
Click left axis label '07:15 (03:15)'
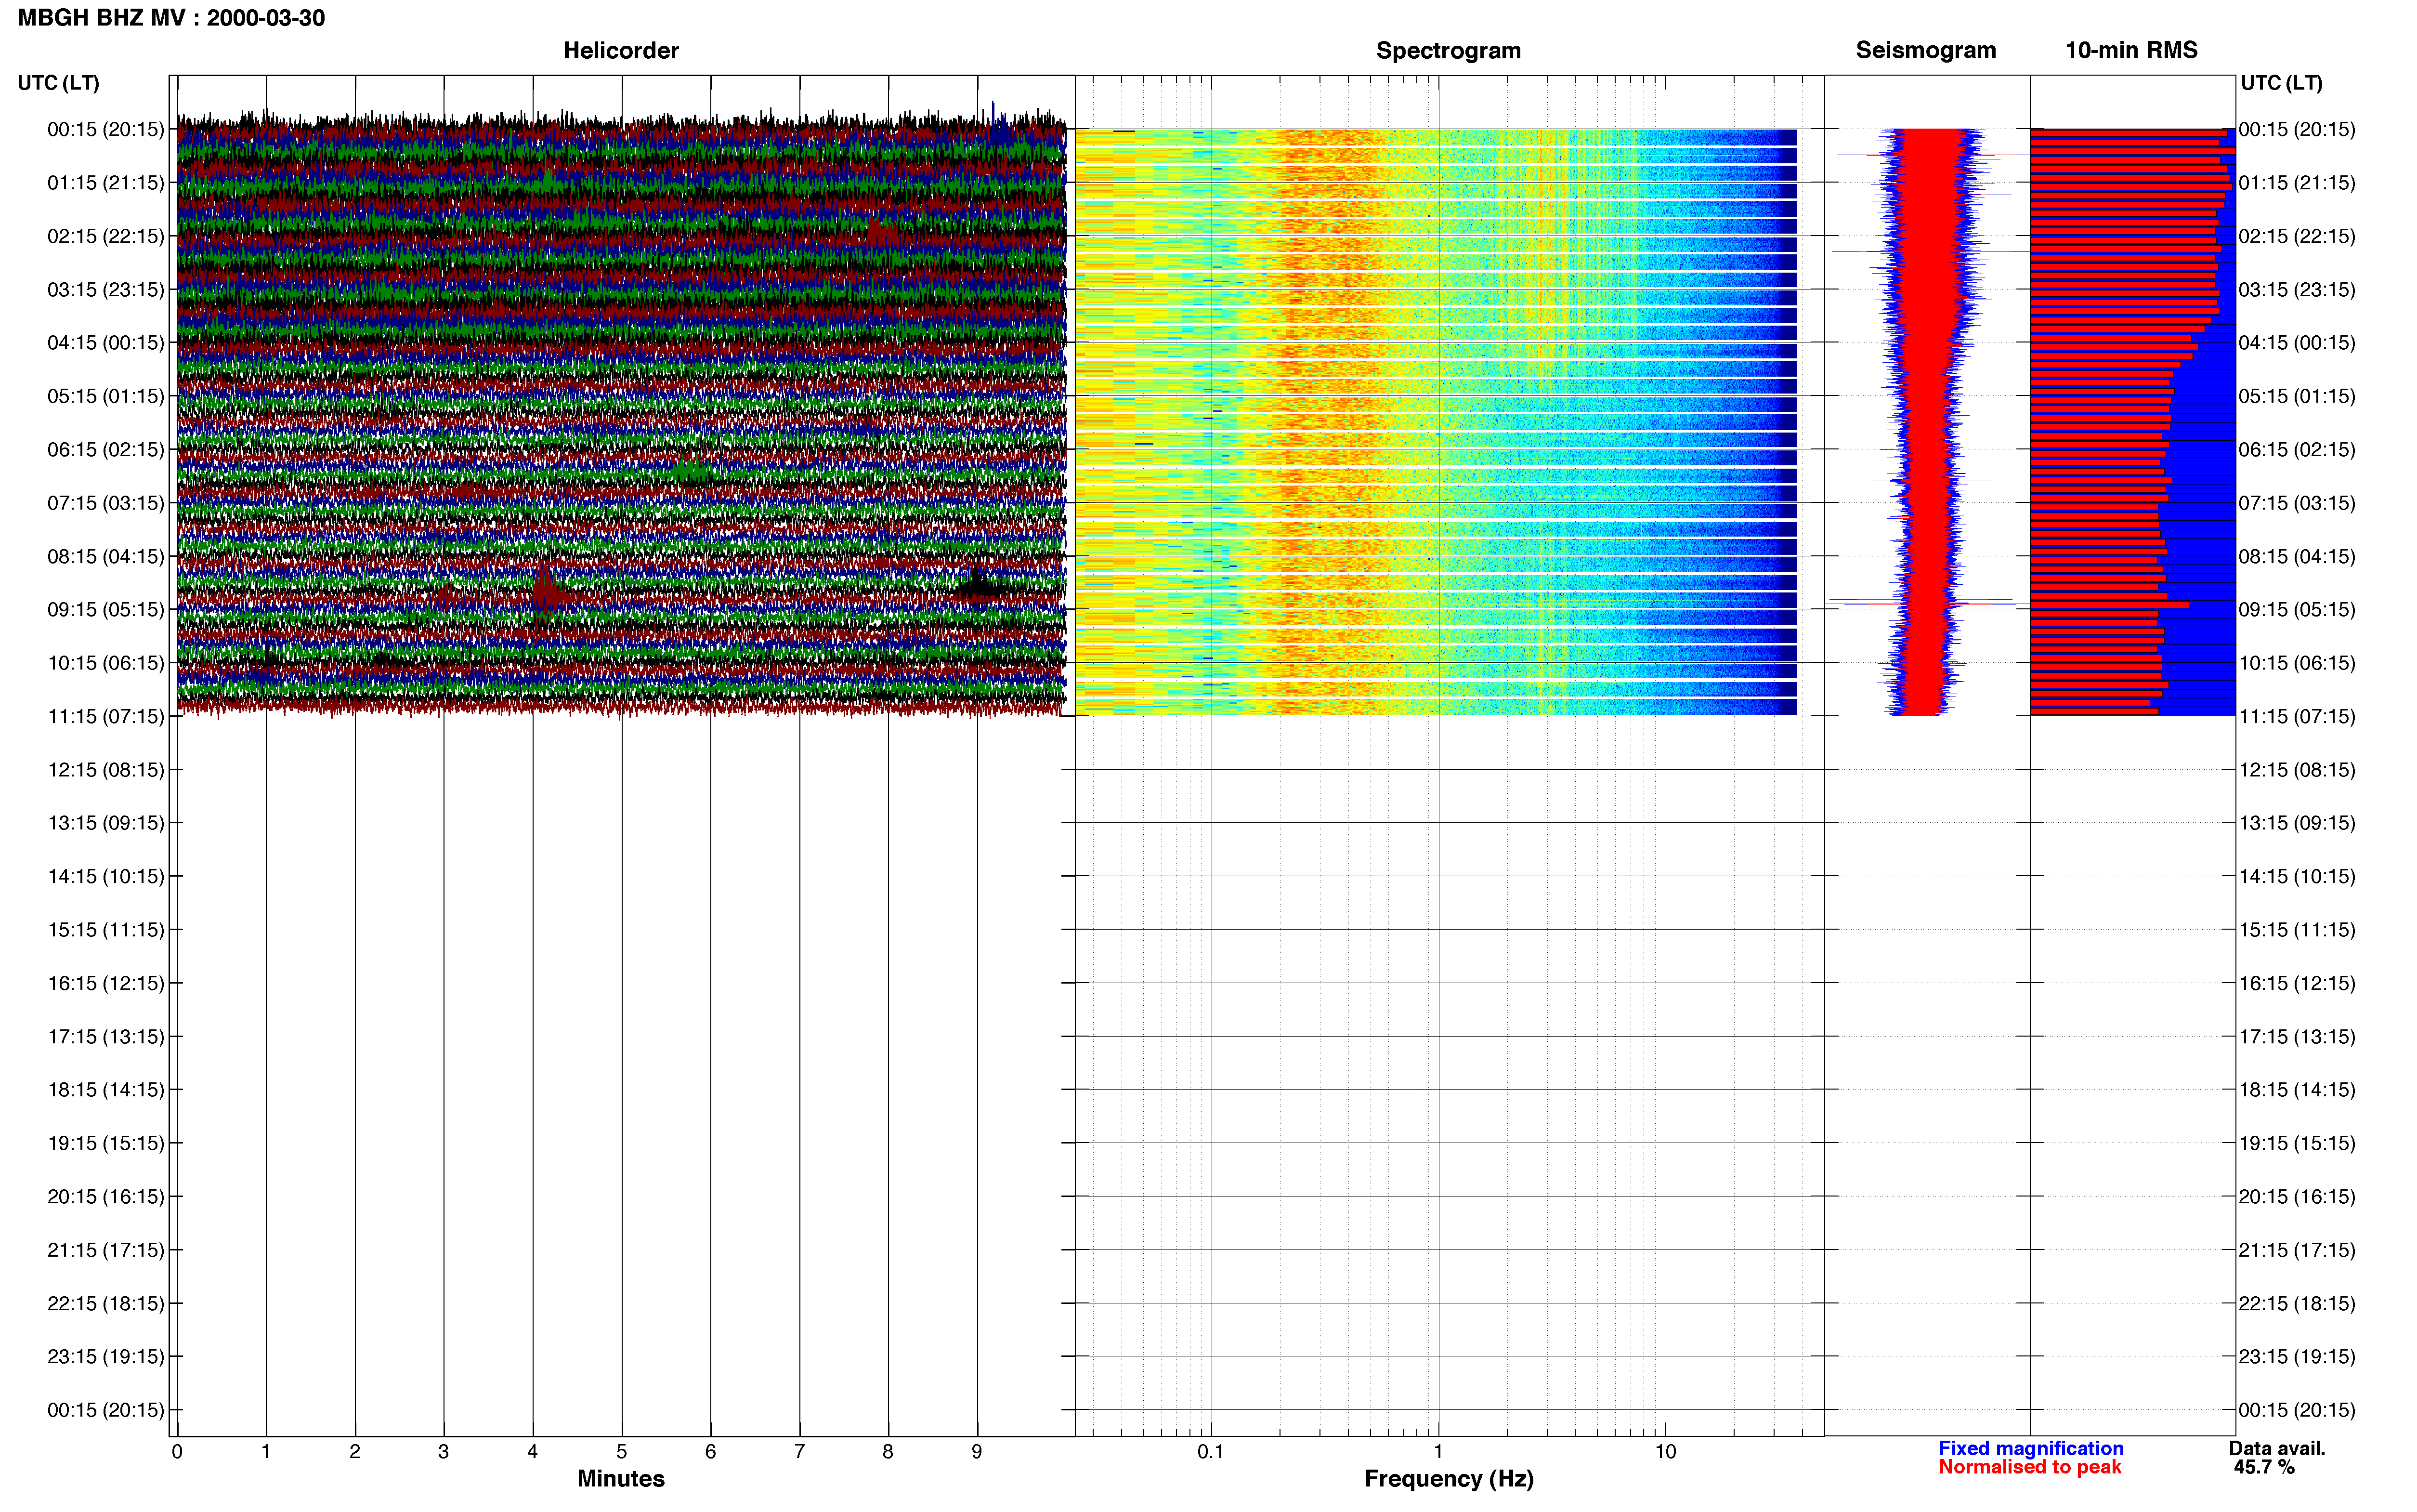(106, 503)
